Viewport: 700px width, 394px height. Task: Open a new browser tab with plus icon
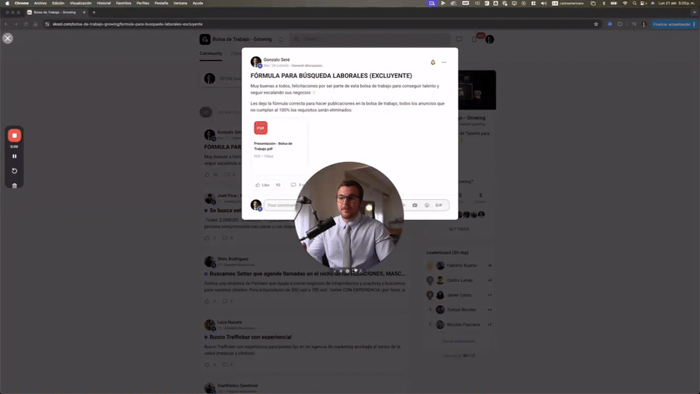point(94,12)
